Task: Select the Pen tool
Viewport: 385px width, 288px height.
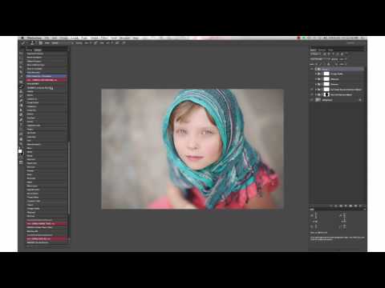Action: pyautogui.click(x=21, y=120)
